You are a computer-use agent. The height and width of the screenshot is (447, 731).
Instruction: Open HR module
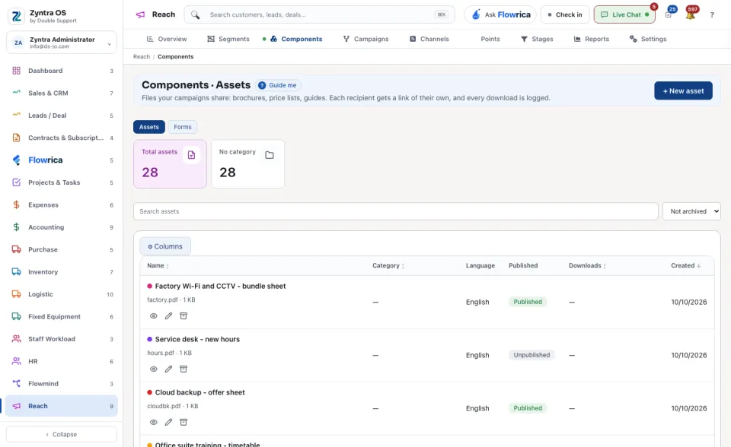[x=61, y=361]
